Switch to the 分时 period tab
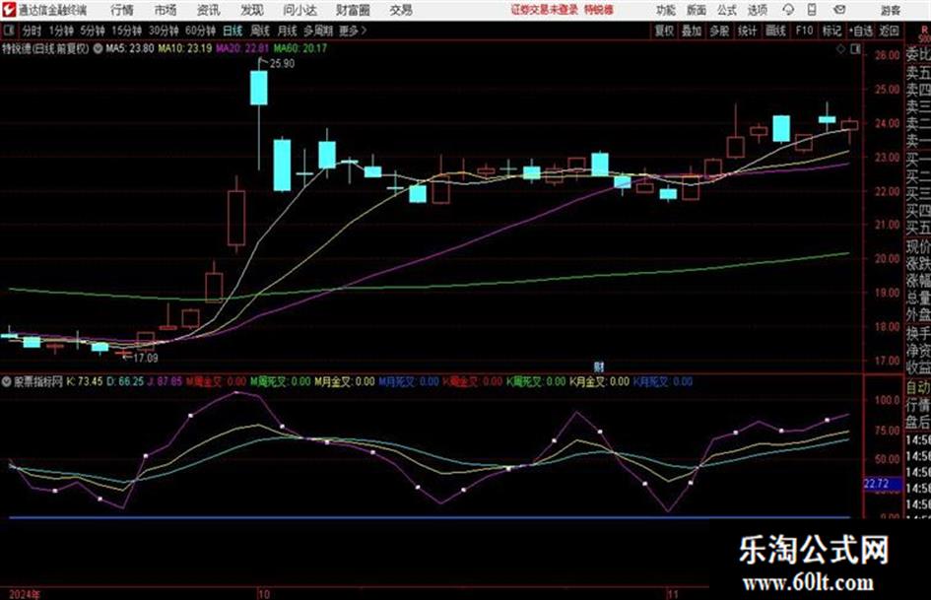Viewport: 931px width, 600px height. (x=33, y=31)
